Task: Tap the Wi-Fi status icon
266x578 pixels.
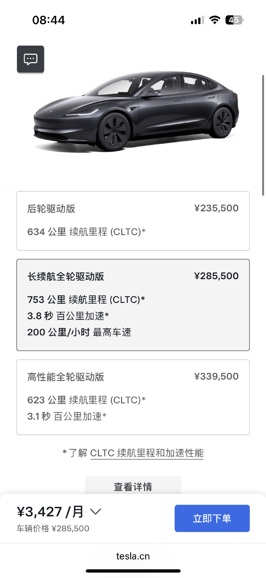Action: click(215, 20)
